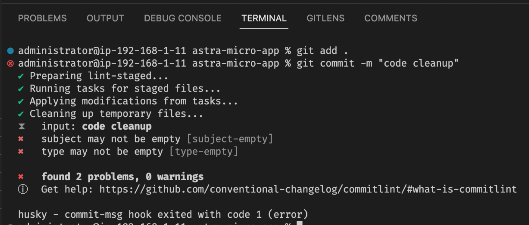Open the COMMENTS tab
The height and width of the screenshot is (225, 529).
(x=391, y=18)
